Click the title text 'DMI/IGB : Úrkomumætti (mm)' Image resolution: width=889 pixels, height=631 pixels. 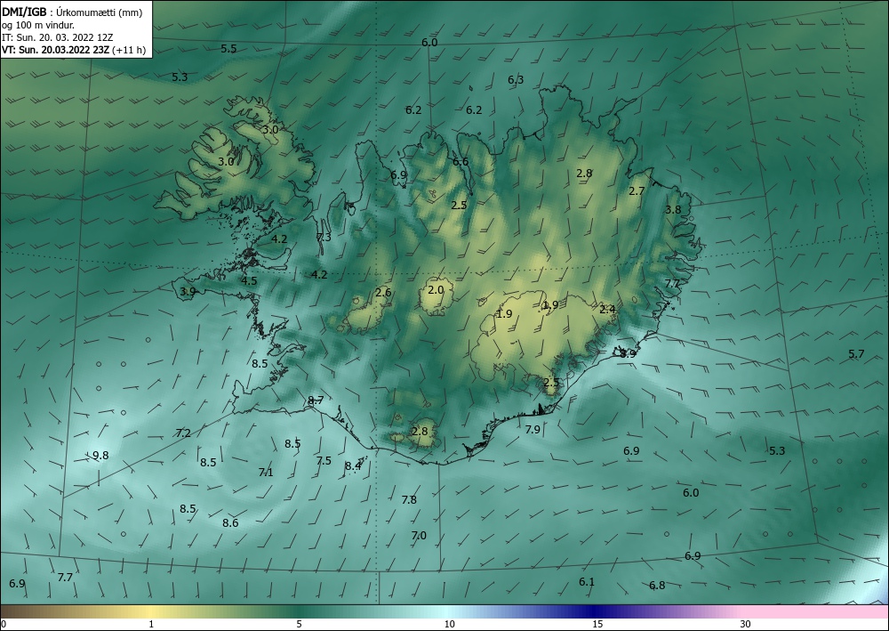71,12
